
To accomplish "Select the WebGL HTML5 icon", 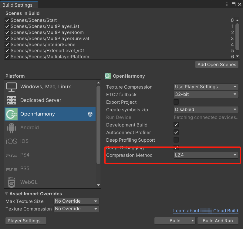I will point(12,182).
